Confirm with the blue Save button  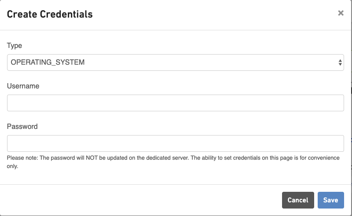[x=331, y=200]
